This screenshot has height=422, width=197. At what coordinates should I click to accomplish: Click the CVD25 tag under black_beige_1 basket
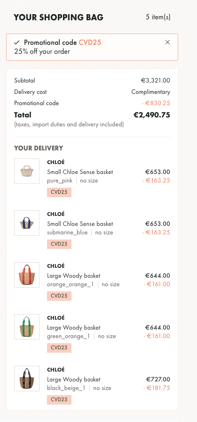(x=59, y=400)
